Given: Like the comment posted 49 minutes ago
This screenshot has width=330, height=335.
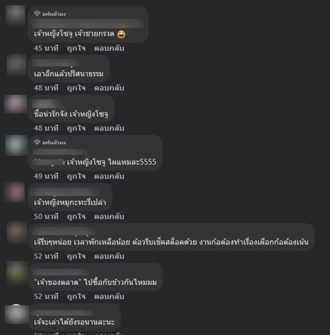Looking at the screenshot, I should (x=76, y=176).
